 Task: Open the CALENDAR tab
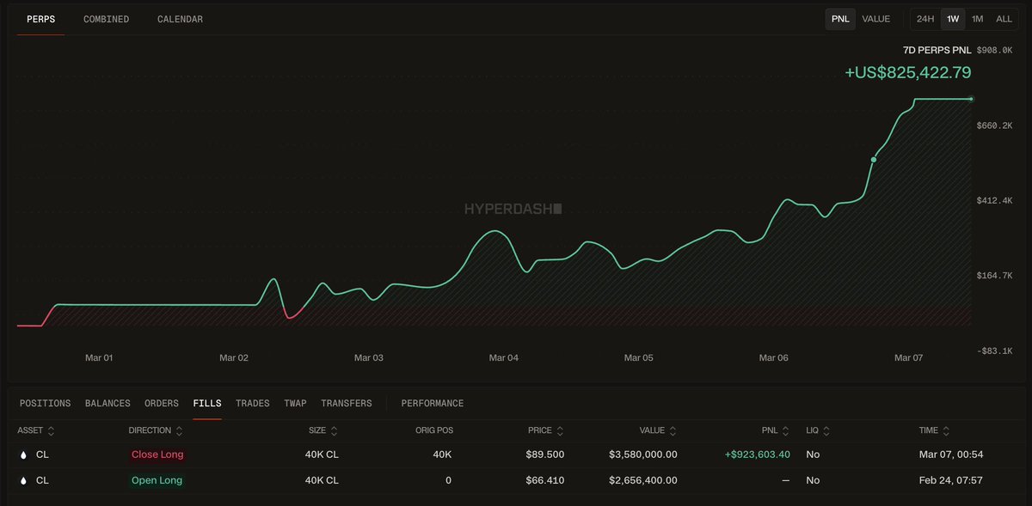(180, 19)
